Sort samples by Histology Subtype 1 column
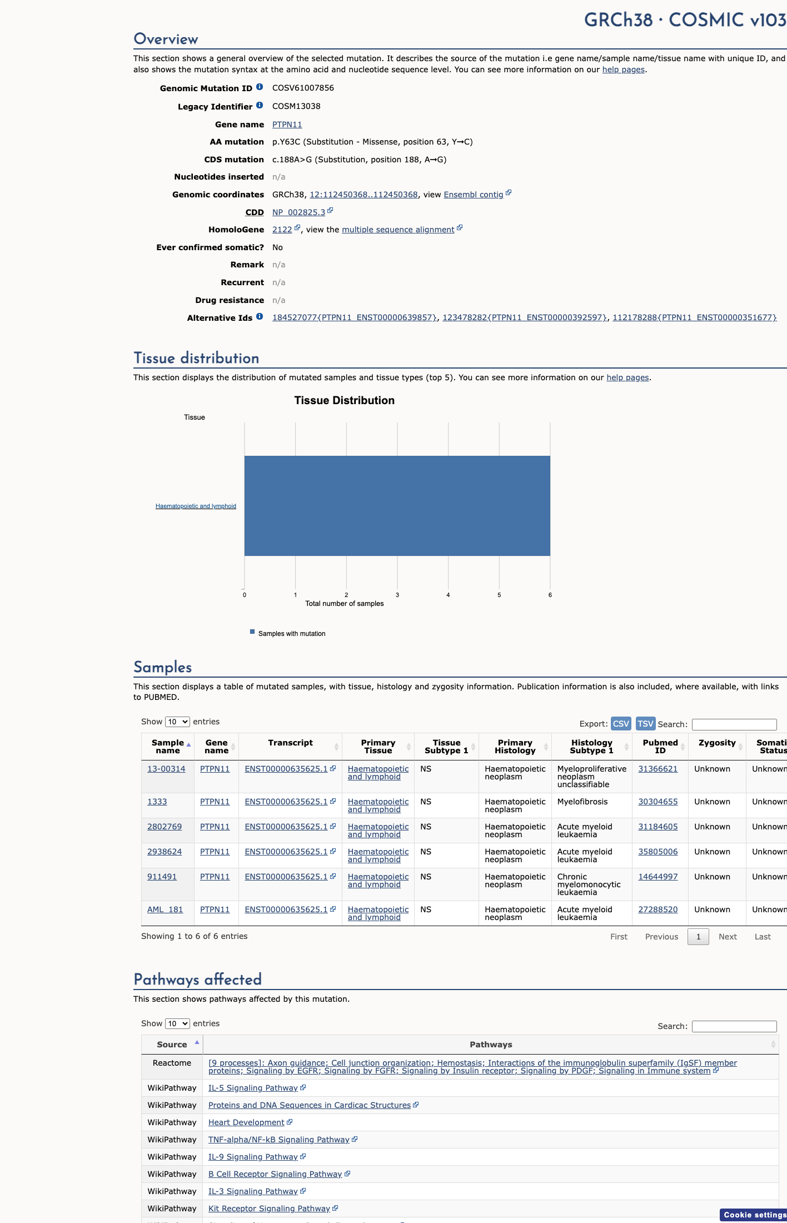This screenshot has height=1223, width=787. point(592,747)
